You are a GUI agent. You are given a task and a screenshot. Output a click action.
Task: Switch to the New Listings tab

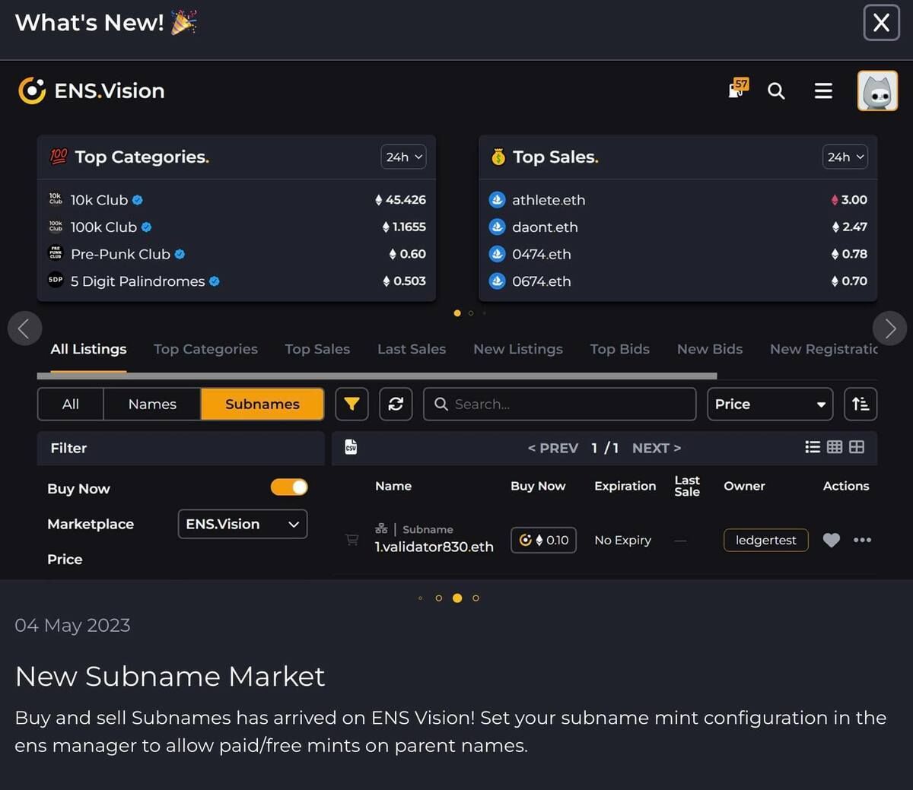(518, 349)
